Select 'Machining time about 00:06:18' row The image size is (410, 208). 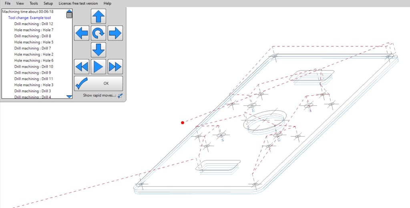(x=28, y=12)
